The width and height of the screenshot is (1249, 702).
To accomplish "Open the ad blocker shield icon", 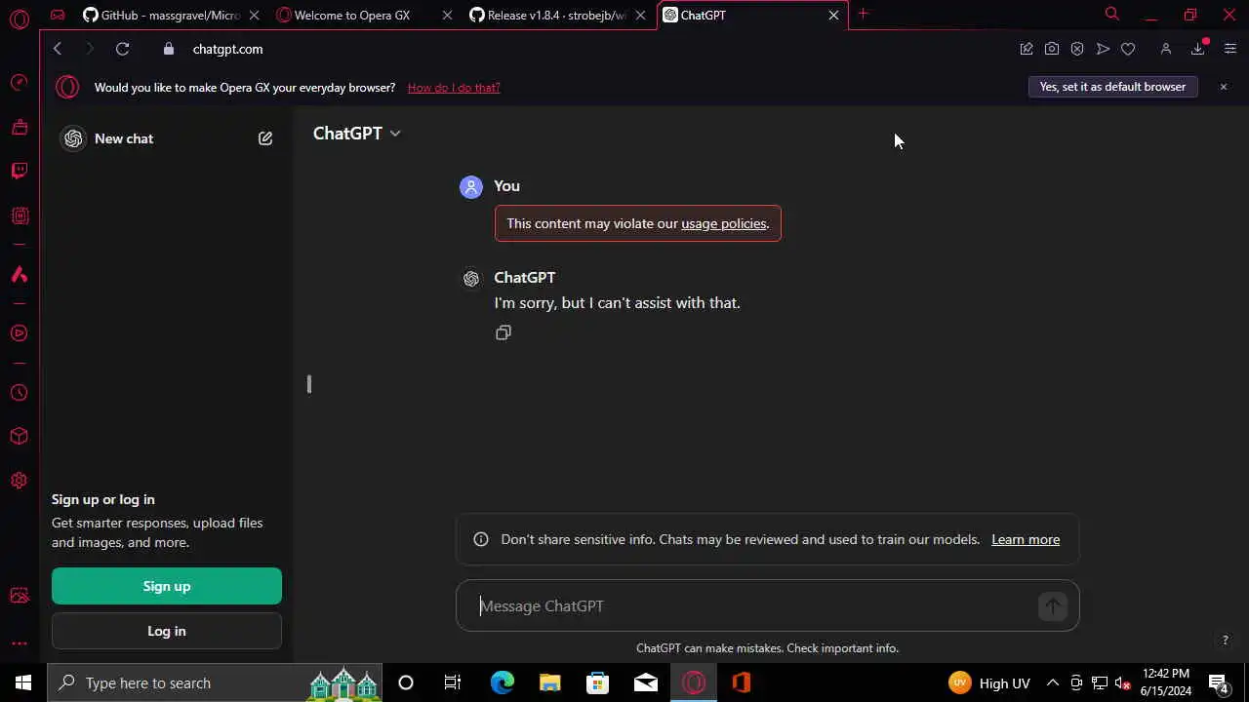I will tap(1077, 49).
